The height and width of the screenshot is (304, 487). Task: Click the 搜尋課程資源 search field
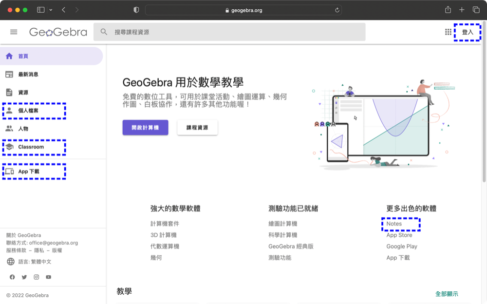pos(229,32)
